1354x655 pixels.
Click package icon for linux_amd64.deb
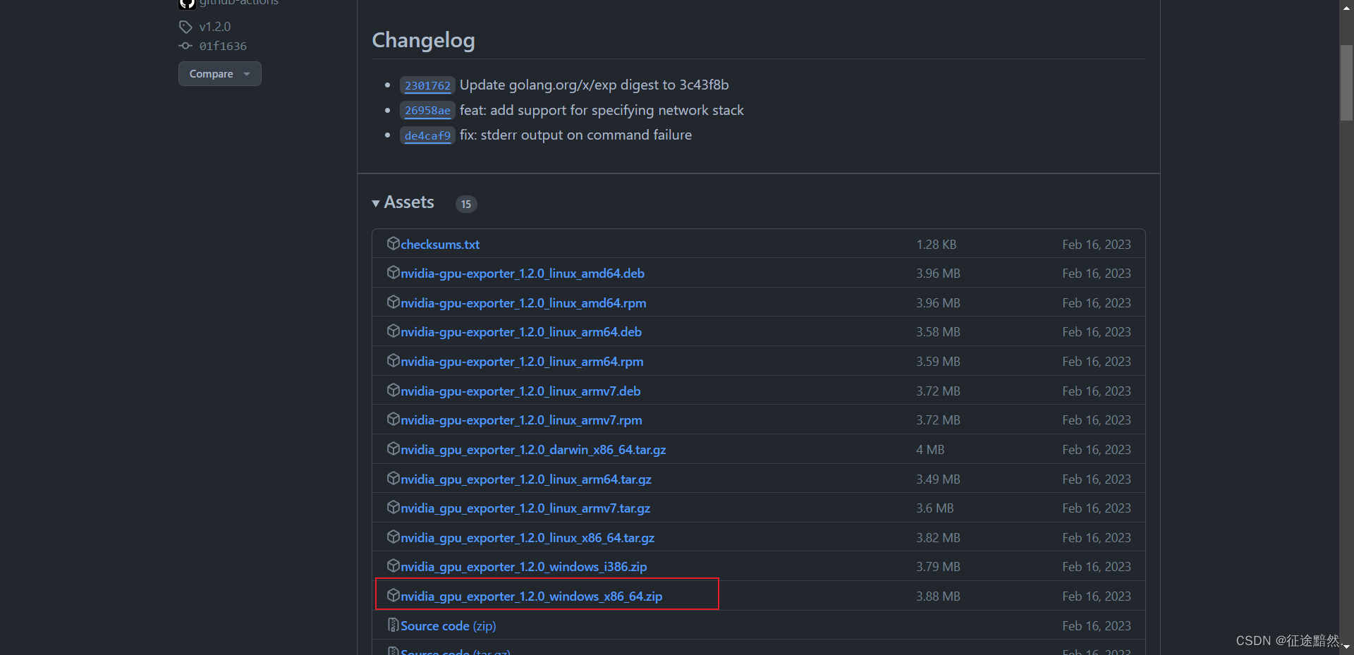394,272
